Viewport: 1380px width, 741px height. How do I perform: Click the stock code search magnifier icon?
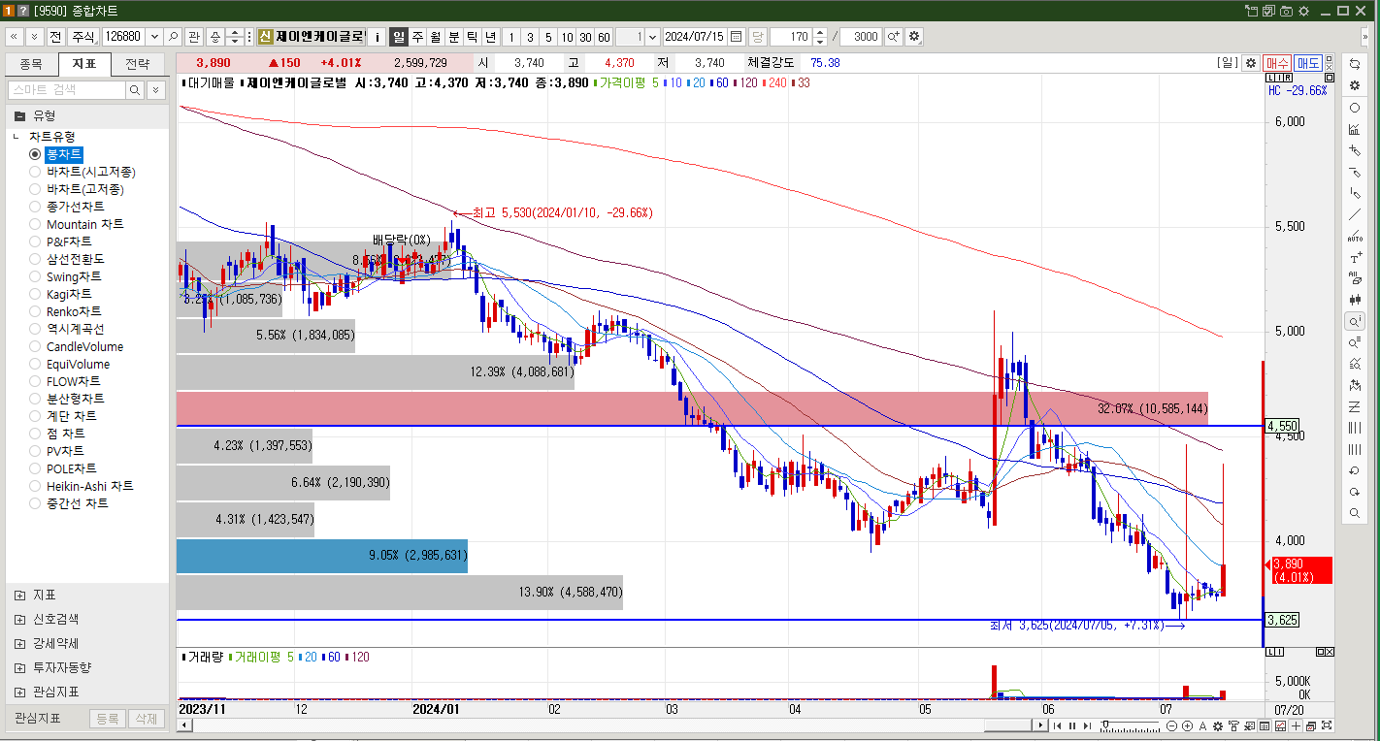(173, 37)
